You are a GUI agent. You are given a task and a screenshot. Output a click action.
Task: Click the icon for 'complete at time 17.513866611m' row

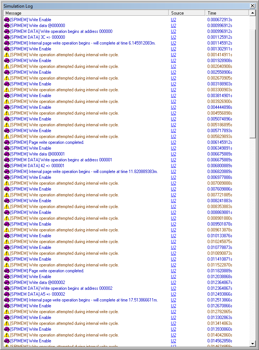pyautogui.click(x=7, y=300)
